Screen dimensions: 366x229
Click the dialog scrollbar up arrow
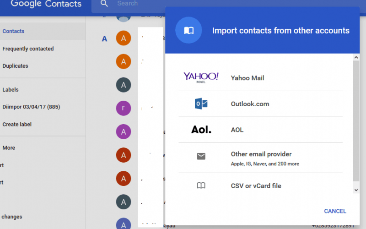click(x=356, y=57)
